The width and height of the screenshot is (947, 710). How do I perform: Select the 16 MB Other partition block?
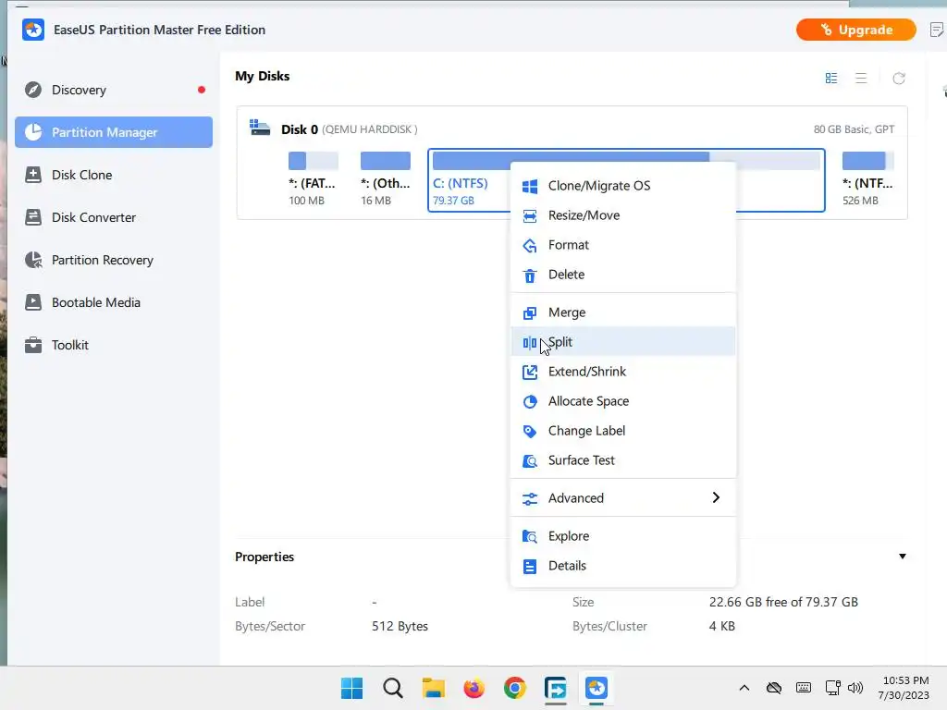pyautogui.click(x=386, y=179)
